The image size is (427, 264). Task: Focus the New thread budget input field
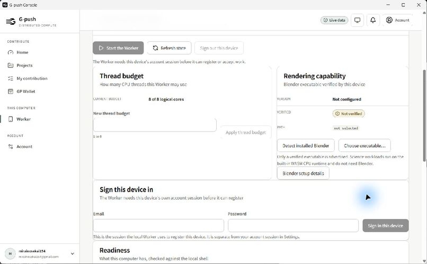(155, 125)
